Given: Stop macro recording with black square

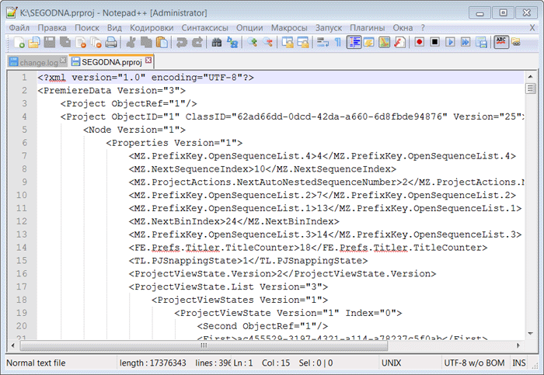Looking at the screenshot, I should click(434, 42).
